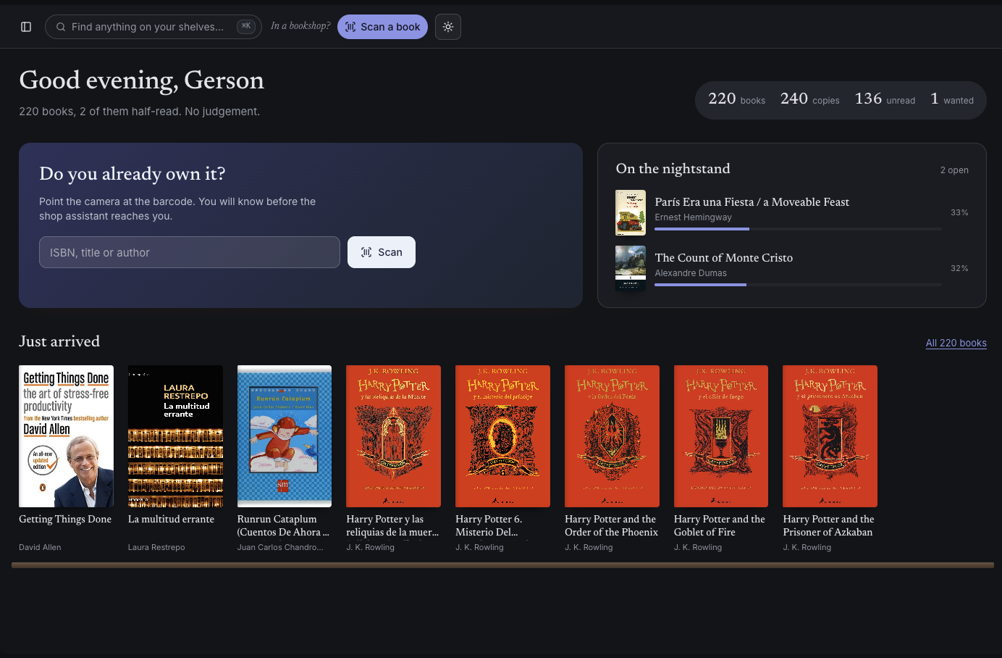Open Harry Potter 6. Misterio Del cover
Viewport: 1002px width, 658px height.
coord(502,436)
